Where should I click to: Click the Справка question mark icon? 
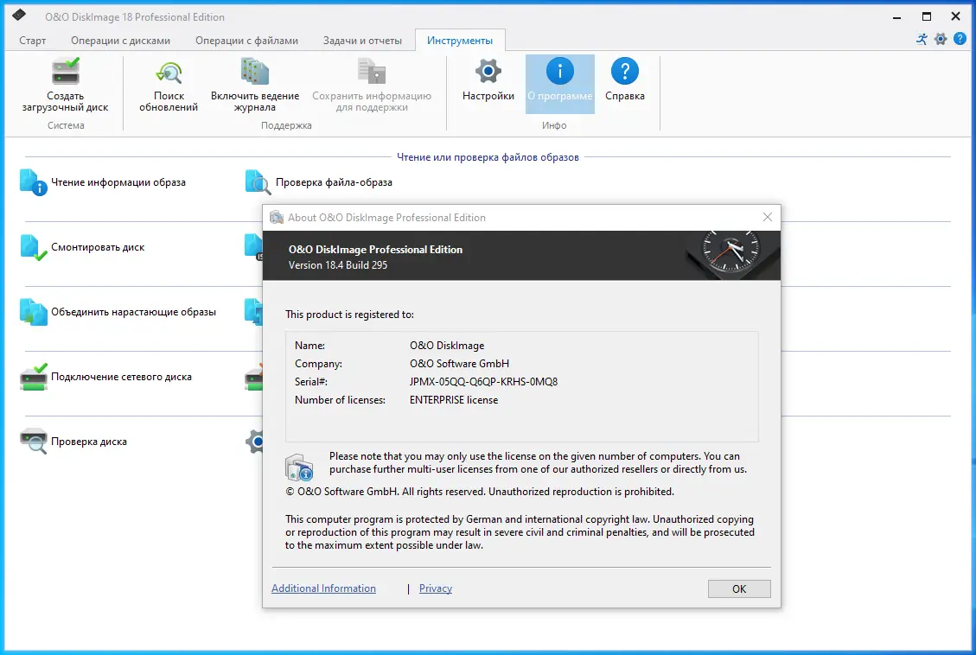(624, 73)
